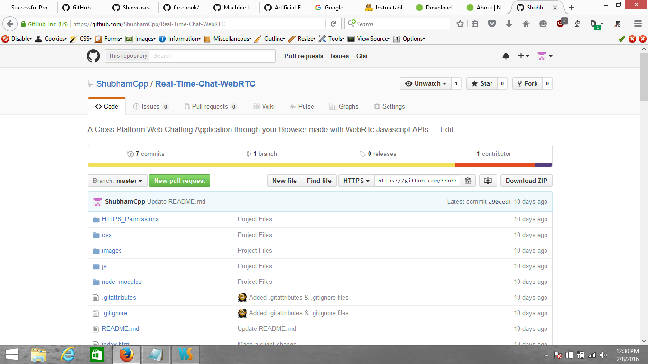Click the desk lamp extension icon
This screenshot has height=364, width=648.
click(x=577, y=24)
